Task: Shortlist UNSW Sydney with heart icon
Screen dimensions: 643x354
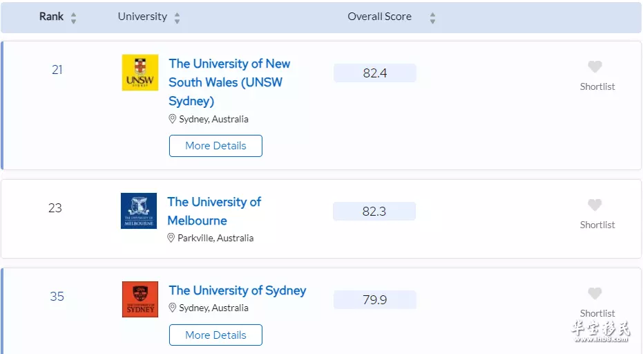Action: point(595,66)
